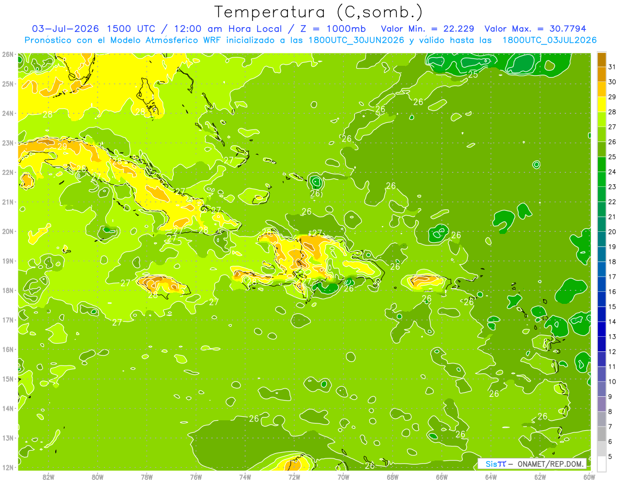Click the yellow color-scale swatch between 28 and 29
Screen dimensions: 626x484
tap(601, 104)
